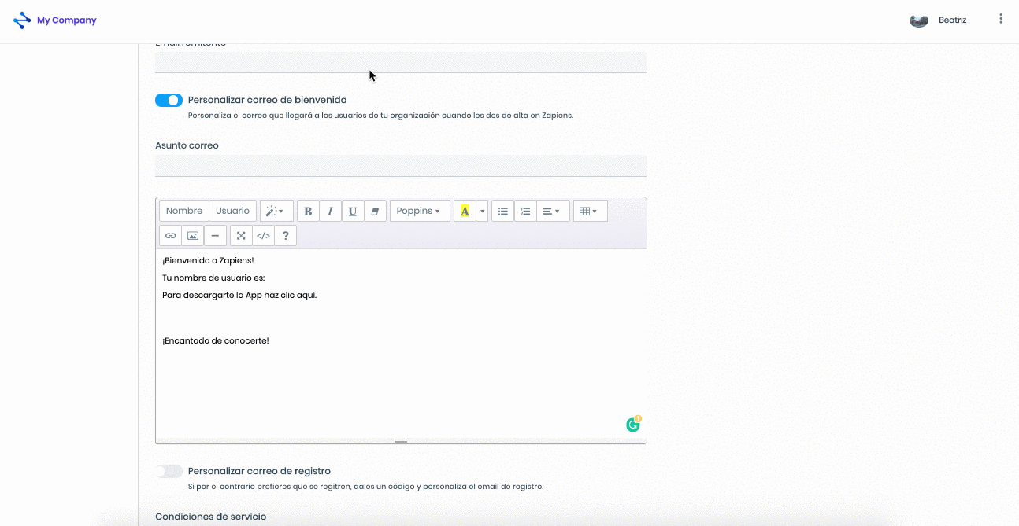This screenshot has height=526, width=1019.
Task: Click the My Company logo
Action: point(22,20)
